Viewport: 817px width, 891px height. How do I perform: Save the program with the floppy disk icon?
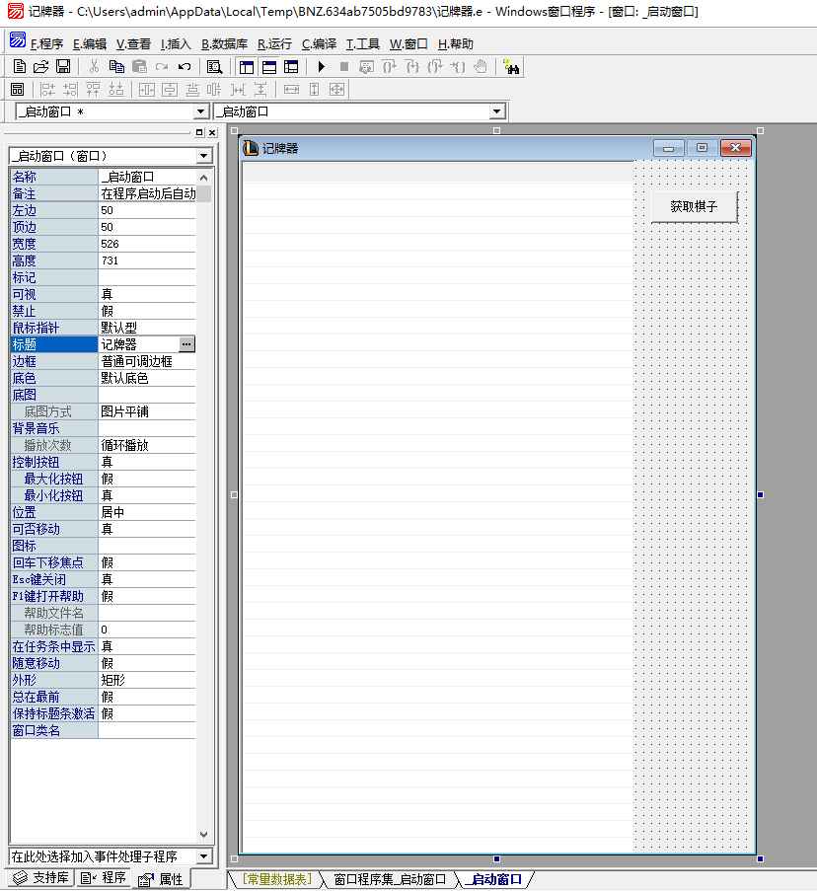pos(63,66)
